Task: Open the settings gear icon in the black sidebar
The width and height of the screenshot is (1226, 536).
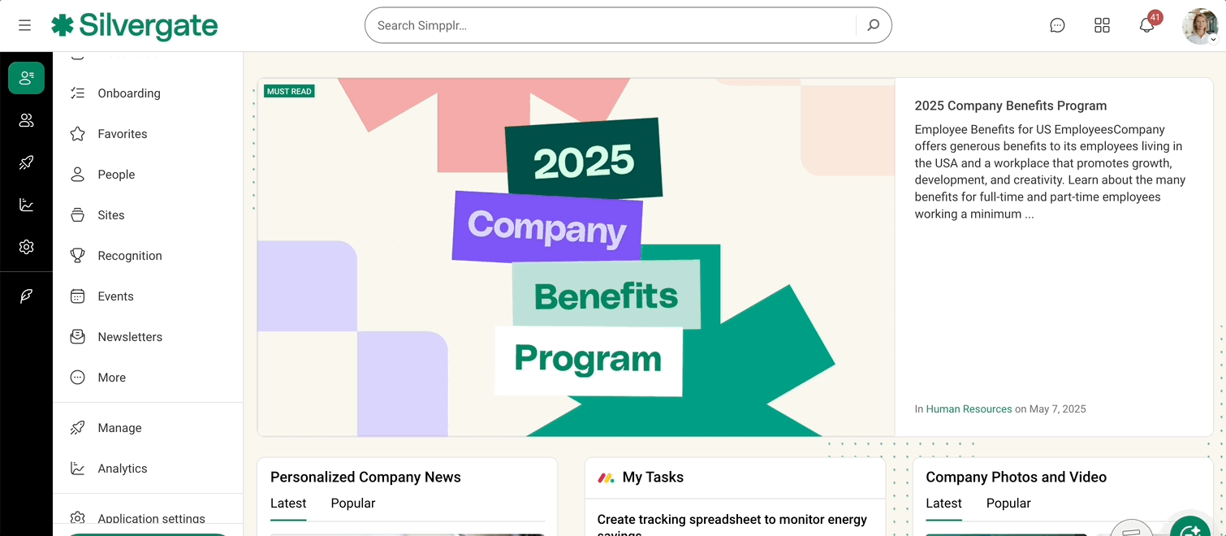Action: point(26,247)
